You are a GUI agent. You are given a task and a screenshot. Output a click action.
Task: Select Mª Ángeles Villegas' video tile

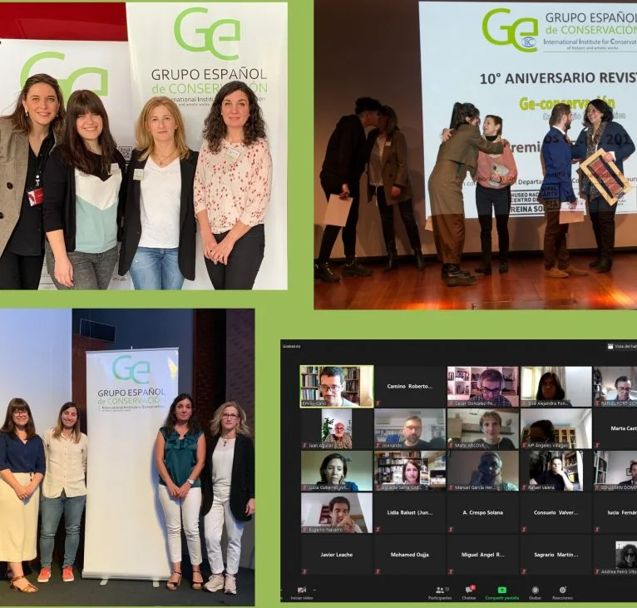coord(556,429)
